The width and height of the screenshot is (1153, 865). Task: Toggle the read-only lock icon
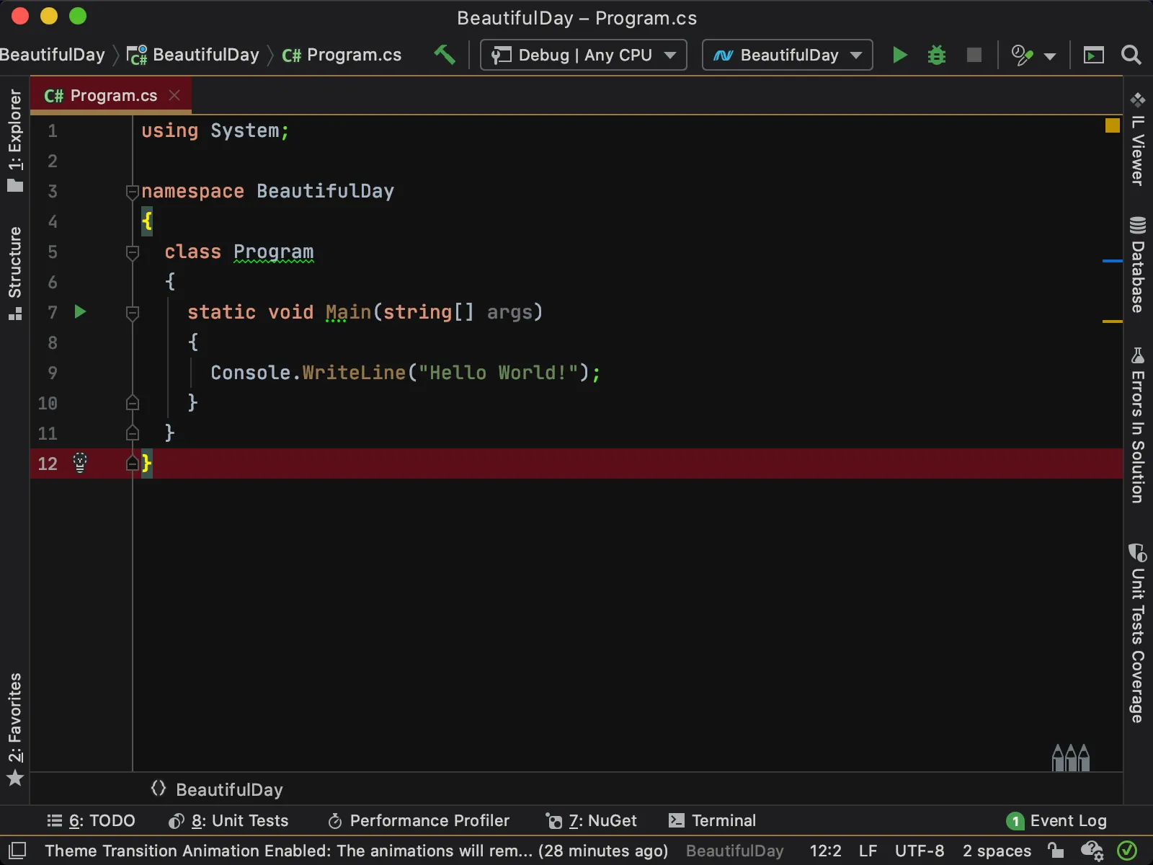[x=1056, y=851]
